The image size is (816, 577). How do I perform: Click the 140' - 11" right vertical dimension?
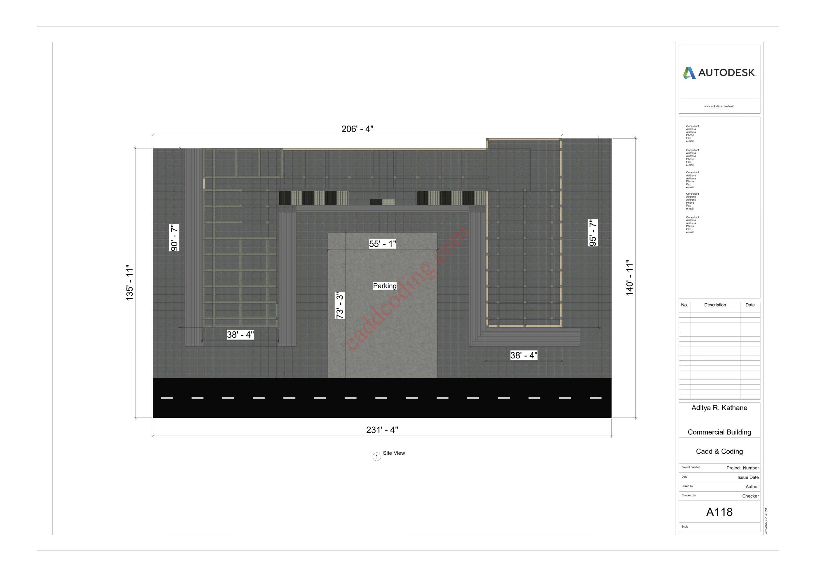click(x=630, y=278)
